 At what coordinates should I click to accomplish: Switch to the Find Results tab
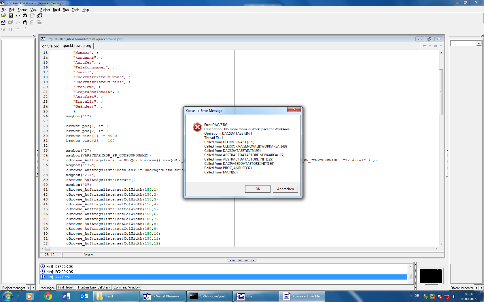[66, 287]
